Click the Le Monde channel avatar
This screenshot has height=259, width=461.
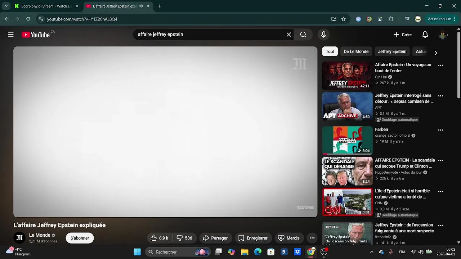coord(19,238)
